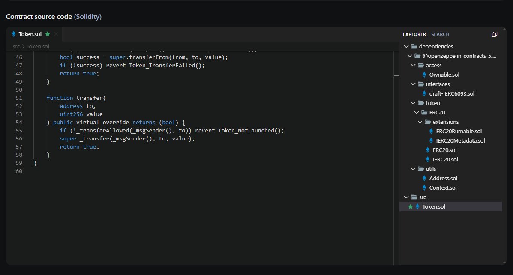Collapse the token folder chevron
The height and width of the screenshot is (275, 513).
pyautogui.click(x=413, y=103)
